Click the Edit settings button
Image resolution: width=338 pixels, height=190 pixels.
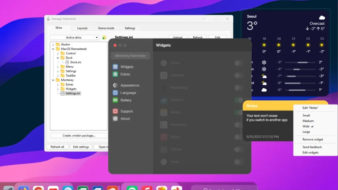tap(81, 147)
